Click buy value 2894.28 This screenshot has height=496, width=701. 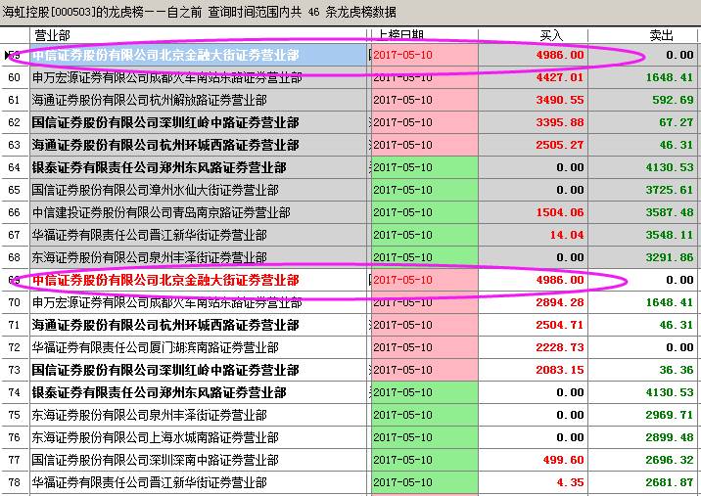click(x=560, y=302)
